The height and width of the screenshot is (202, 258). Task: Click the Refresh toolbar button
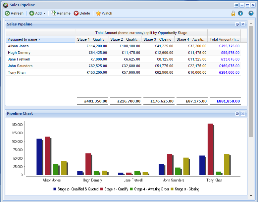point(14,13)
